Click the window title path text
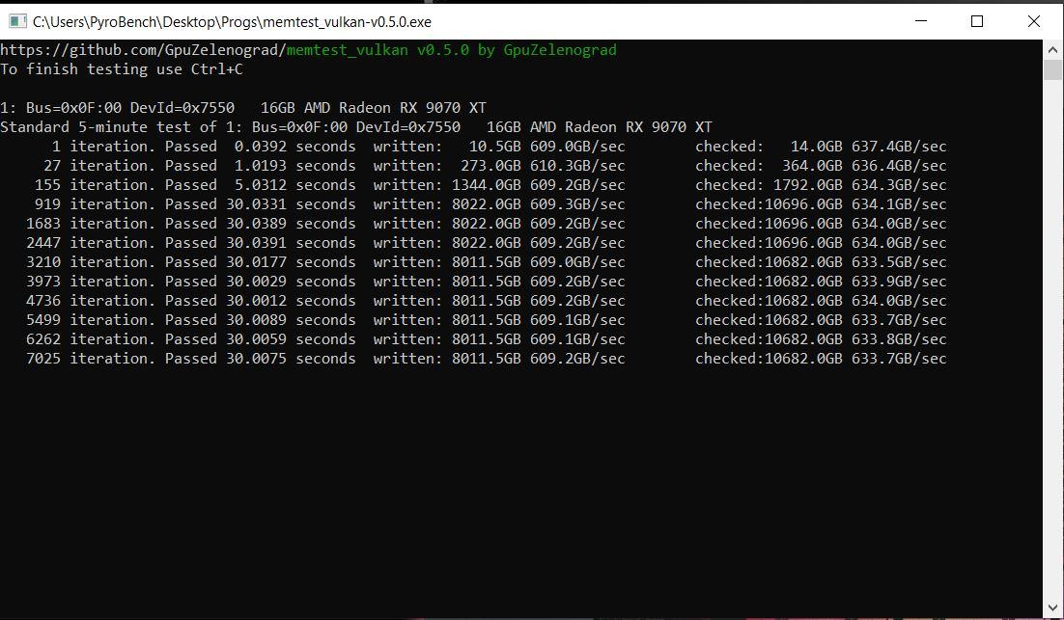 232,21
